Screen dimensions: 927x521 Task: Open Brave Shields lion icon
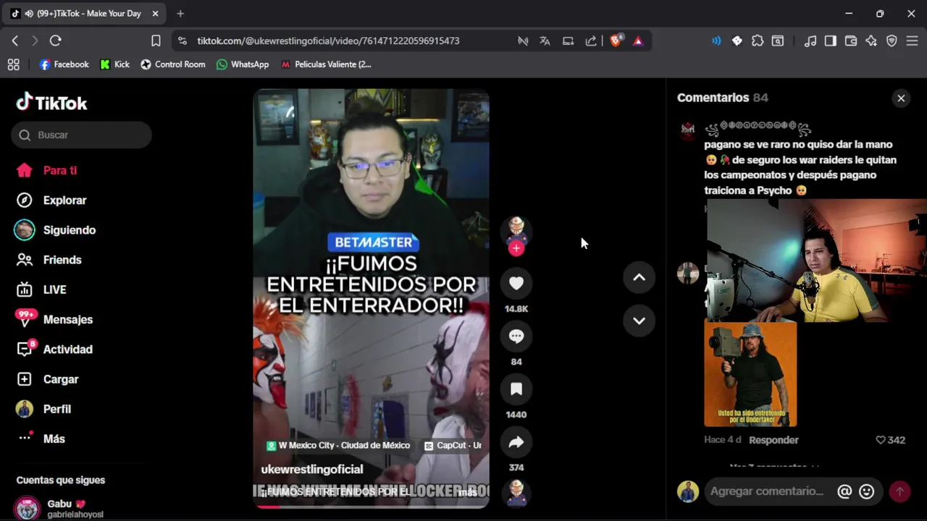[x=616, y=41]
